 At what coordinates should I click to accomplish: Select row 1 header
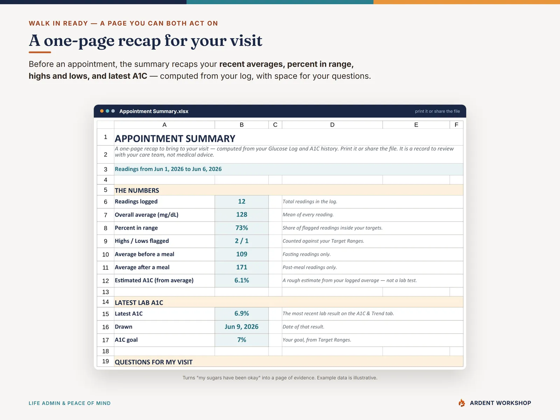105,137
